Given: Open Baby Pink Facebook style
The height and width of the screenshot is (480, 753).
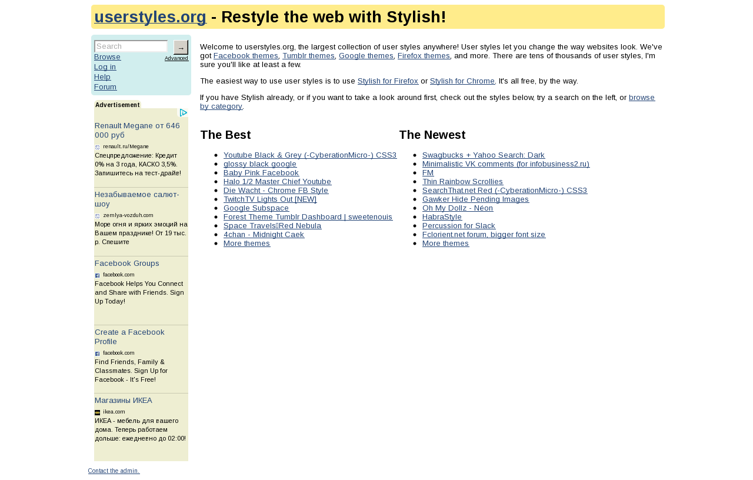Looking at the screenshot, I should coord(261,173).
